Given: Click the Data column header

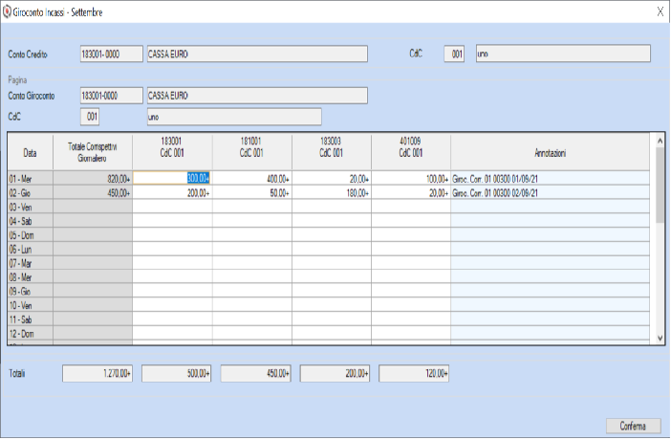Looking at the screenshot, I should 30,153.
